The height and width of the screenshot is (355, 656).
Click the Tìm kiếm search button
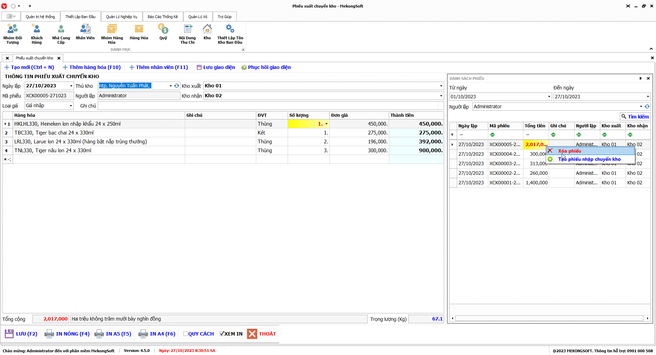pos(635,117)
